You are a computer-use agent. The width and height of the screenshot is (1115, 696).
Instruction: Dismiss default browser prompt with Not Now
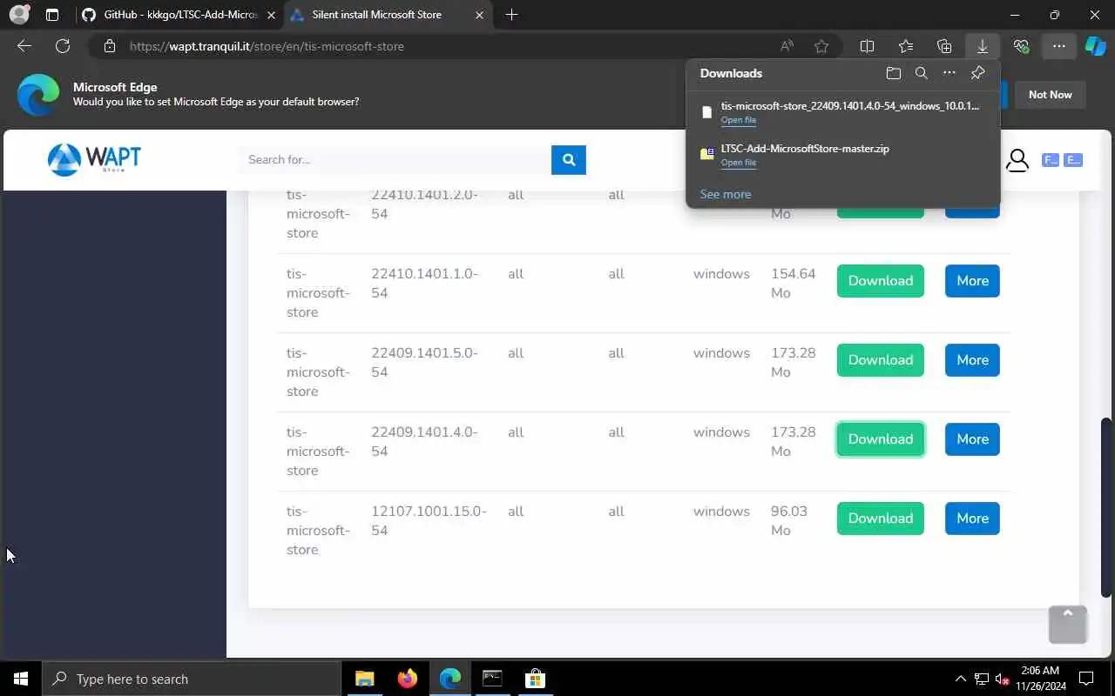1050,95
